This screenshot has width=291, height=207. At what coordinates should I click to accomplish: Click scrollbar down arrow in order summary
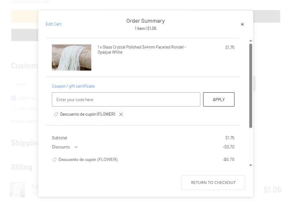tap(251, 165)
